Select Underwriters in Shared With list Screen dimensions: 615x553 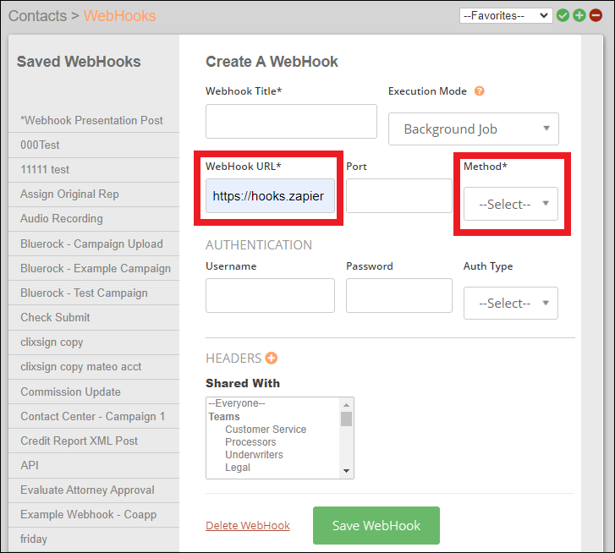click(254, 455)
